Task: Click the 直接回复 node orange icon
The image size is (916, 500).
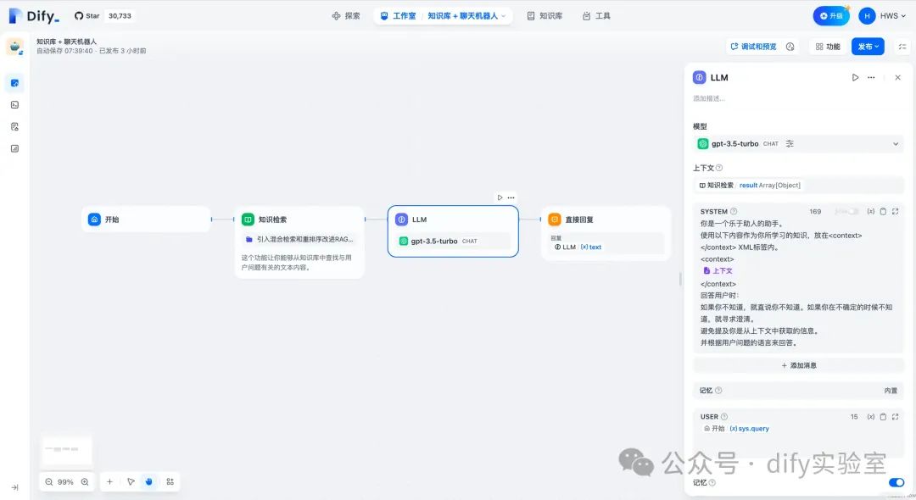Action: 555,219
